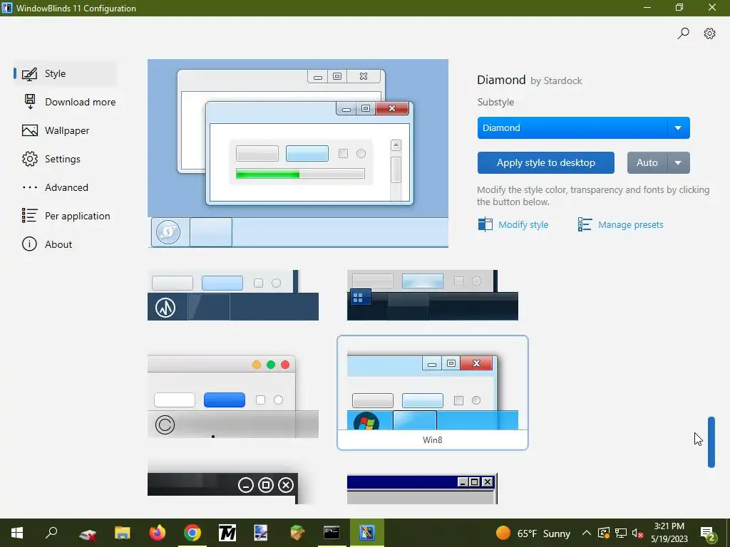Open the clock showing 3:21 PM

click(x=669, y=533)
